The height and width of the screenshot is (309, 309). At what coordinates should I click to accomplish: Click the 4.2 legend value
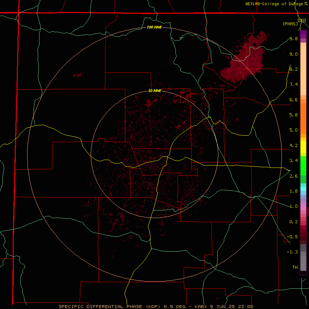tap(294, 146)
